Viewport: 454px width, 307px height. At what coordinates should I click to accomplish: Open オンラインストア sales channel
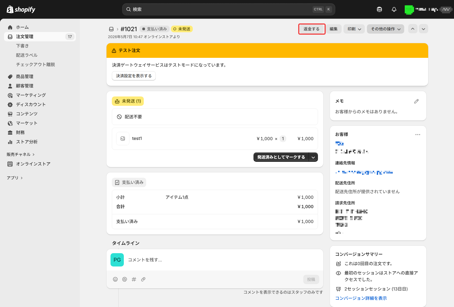pos(33,164)
